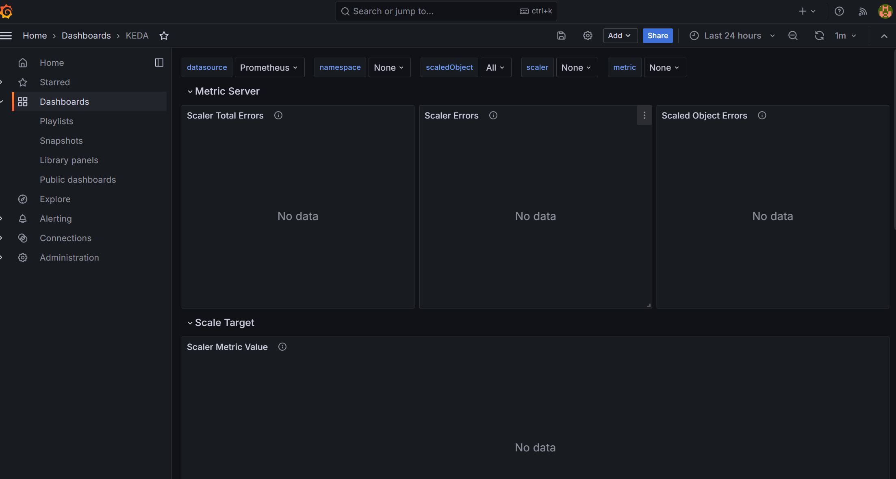Image resolution: width=896 pixels, height=479 pixels.
Task: Star the KEDA dashboard
Action: [164, 36]
